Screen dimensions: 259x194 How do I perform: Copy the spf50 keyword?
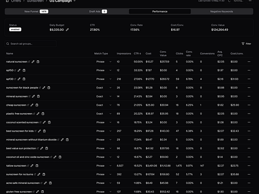pos(24,70)
